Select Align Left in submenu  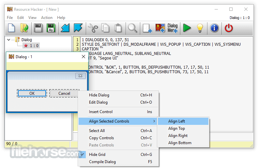point(183,121)
